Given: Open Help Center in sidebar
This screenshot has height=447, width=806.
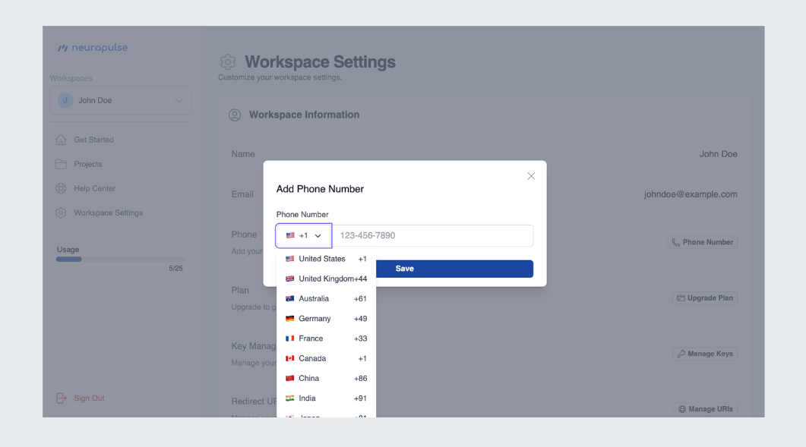Looking at the screenshot, I should (x=95, y=188).
